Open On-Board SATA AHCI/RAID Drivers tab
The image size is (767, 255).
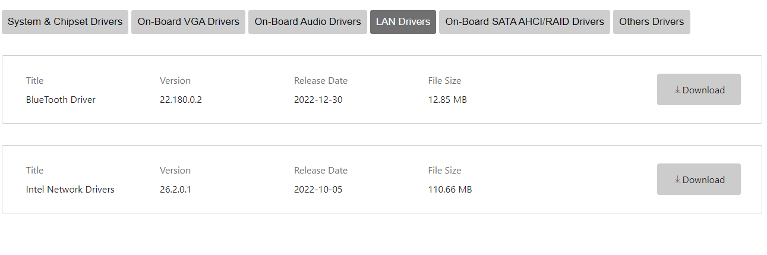[x=525, y=22]
